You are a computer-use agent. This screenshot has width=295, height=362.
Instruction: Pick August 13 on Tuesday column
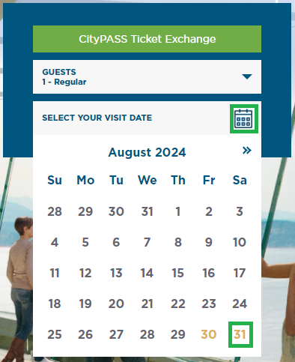[116, 273]
